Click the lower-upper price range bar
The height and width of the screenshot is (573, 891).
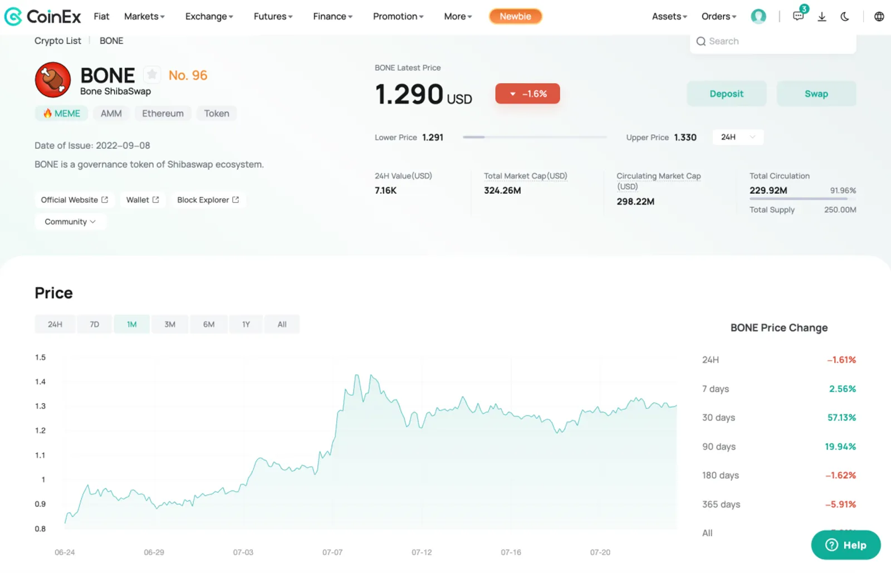pos(535,137)
